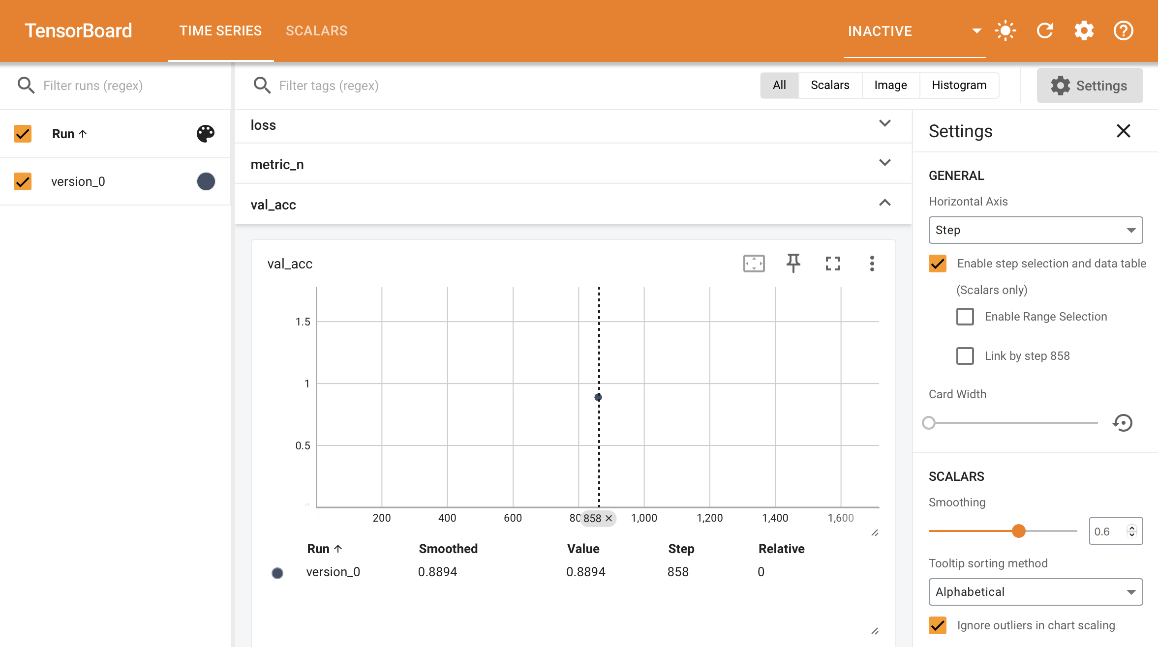The height and width of the screenshot is (647, 1158).
Task: Pin the val_acc card
Action: click(793, 264)
